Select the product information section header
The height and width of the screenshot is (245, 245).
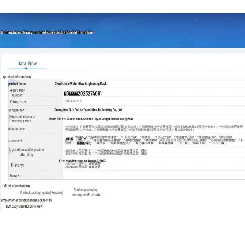[x=17, y=77]
